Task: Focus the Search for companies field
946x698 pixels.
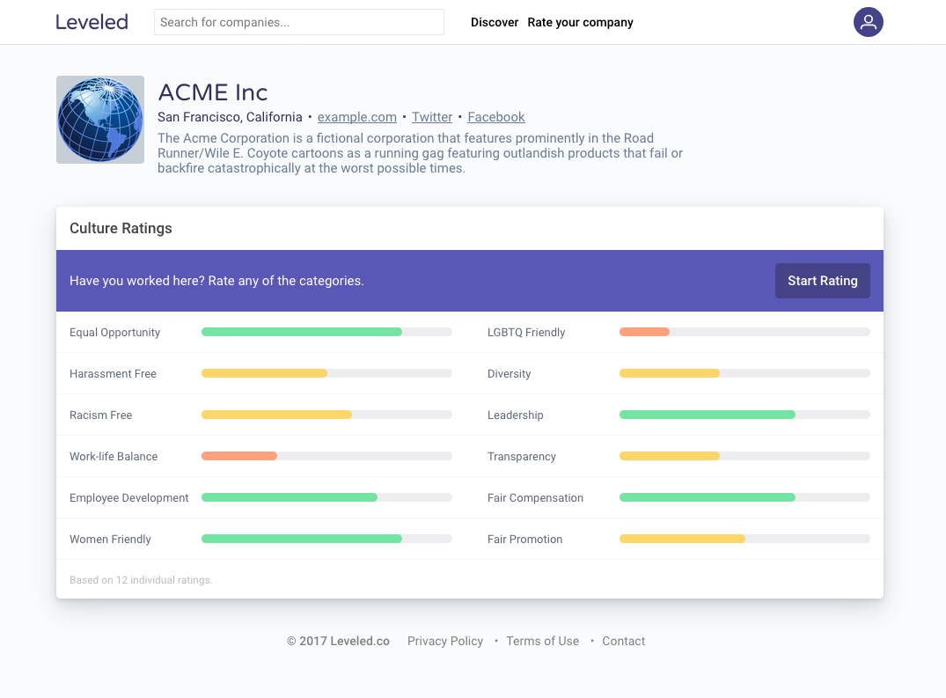Action: [x=299, y=22]
